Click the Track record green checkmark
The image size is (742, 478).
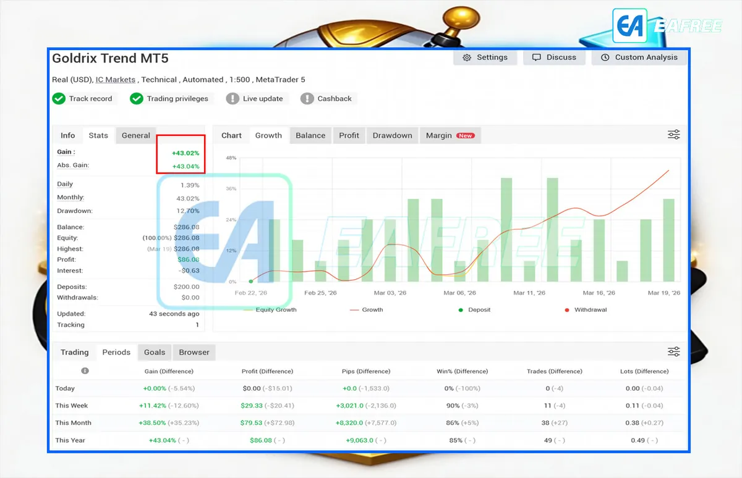tap(59, 99)
